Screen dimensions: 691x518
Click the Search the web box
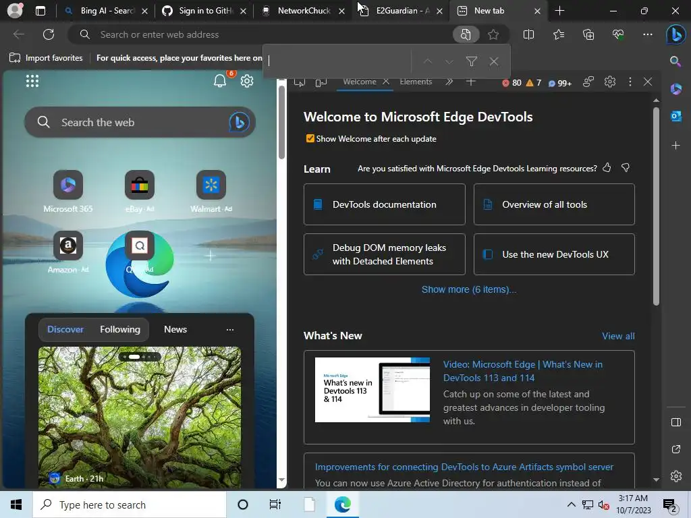pos(141,122)
